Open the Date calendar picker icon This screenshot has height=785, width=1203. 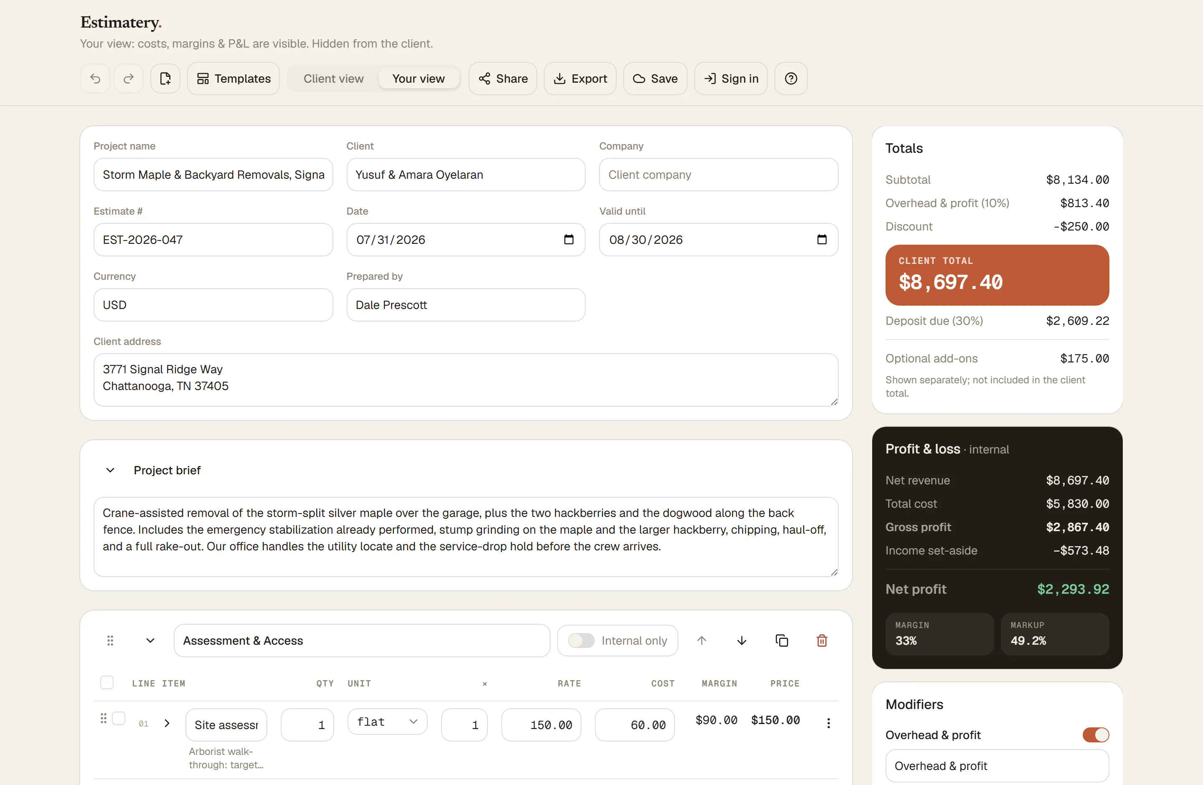[569, 239]
